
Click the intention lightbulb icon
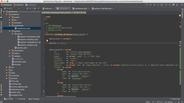click(47, 41)
